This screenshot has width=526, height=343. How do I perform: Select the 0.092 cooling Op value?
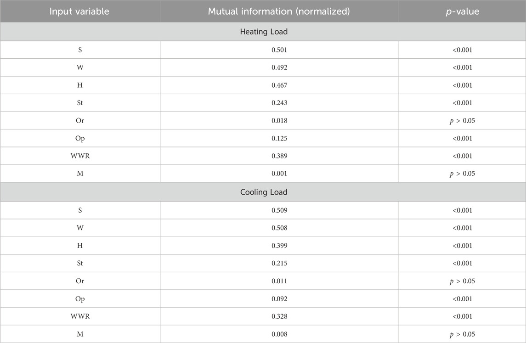pyautogui.click(x=279, y=299)
